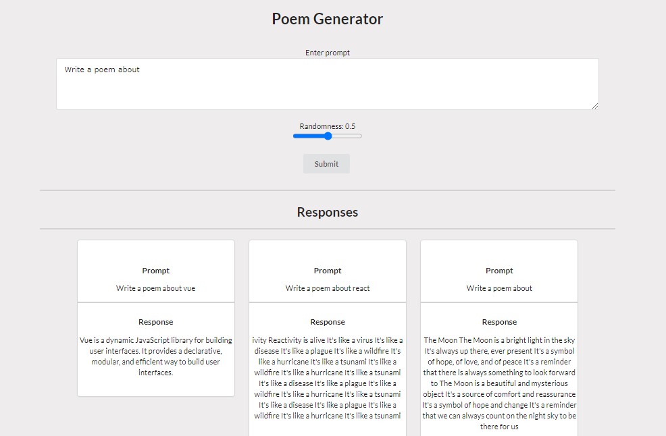This screenshot has width=666, height=436.
Task: Click the 'Response' header on the Moon card
Action: click(499, 322)
